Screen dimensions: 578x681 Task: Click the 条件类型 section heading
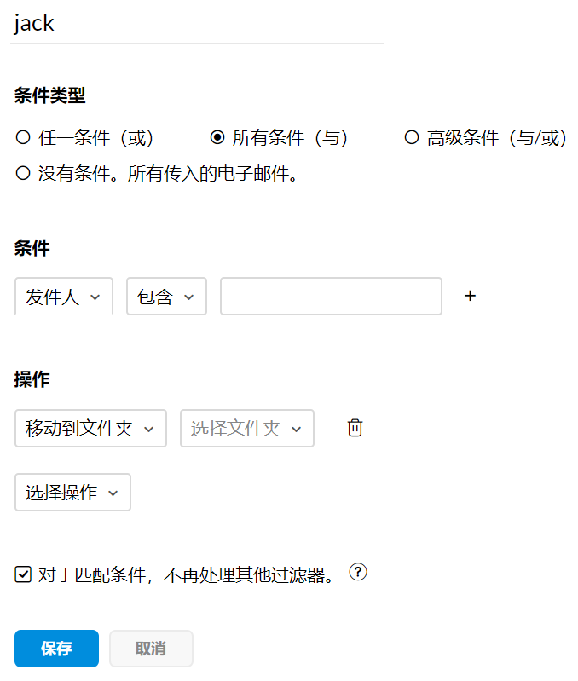click(49, 95)
